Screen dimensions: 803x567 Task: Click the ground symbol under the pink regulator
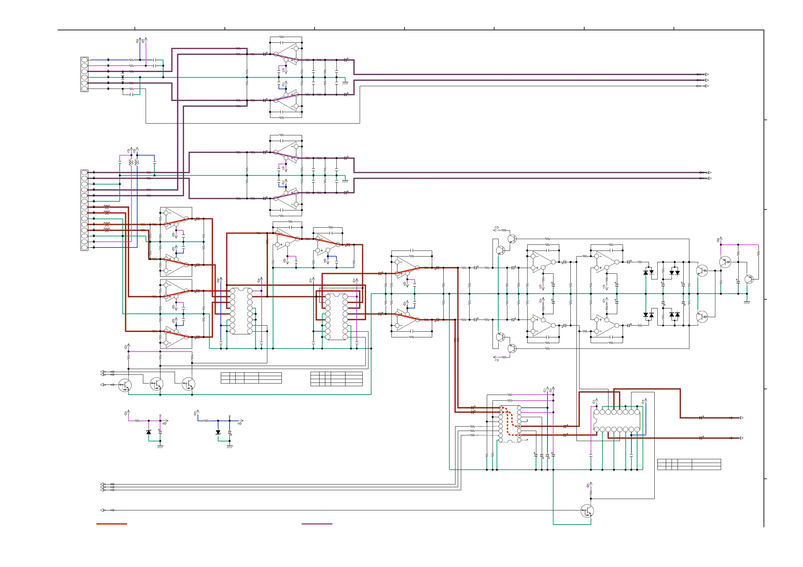click(160, 446)
